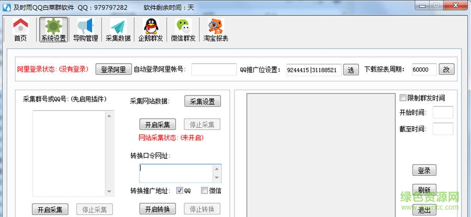Viewport: 471px width, 217px height.
Task: Click the 开启转换 button
Action: (158, 209)
